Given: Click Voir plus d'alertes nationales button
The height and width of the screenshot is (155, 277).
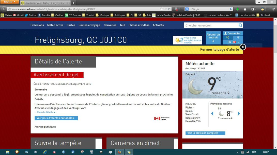Looking at the screenshot, I should click(56, 118).
